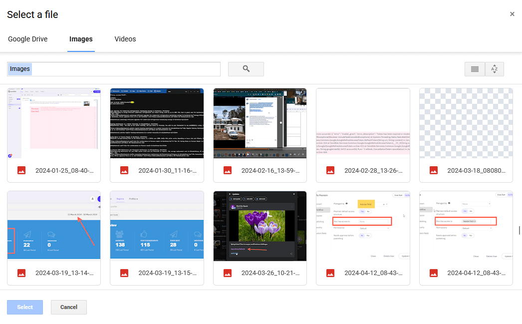Click the file name 2024-01-25_08-40-...
The image size is (522, 324).
pyautogui.click(x=64, y=171)
